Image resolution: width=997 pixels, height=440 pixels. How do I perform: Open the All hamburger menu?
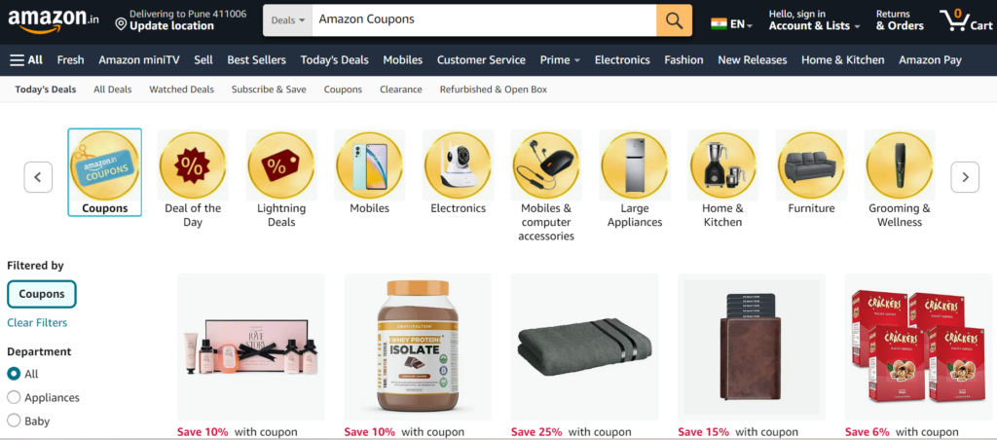click(x=26, y=59)
